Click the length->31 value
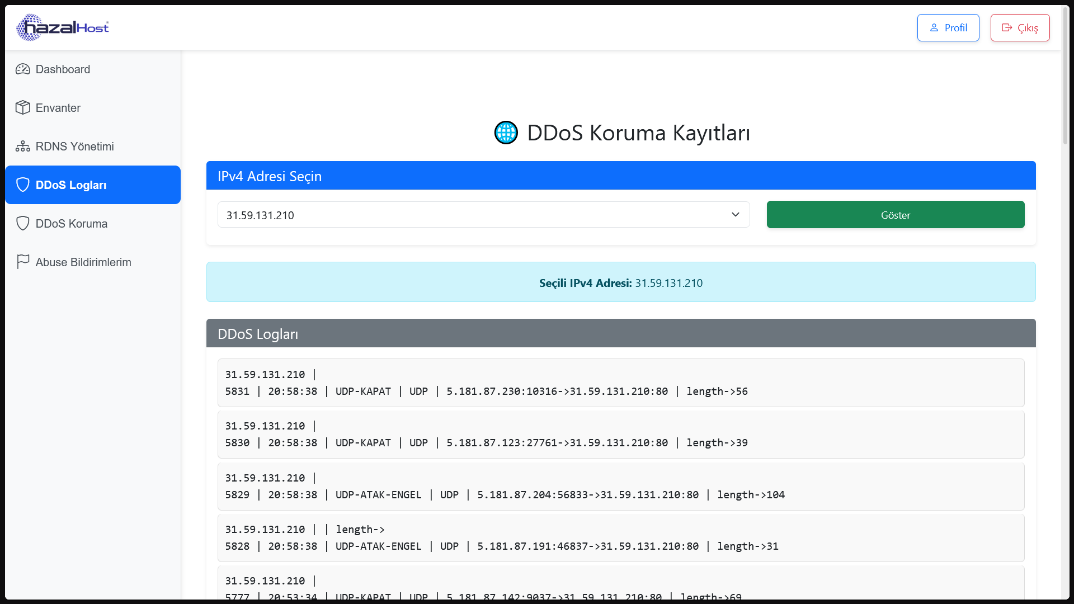This screenshot has height=604, width=1074. (x=747, y=546)
